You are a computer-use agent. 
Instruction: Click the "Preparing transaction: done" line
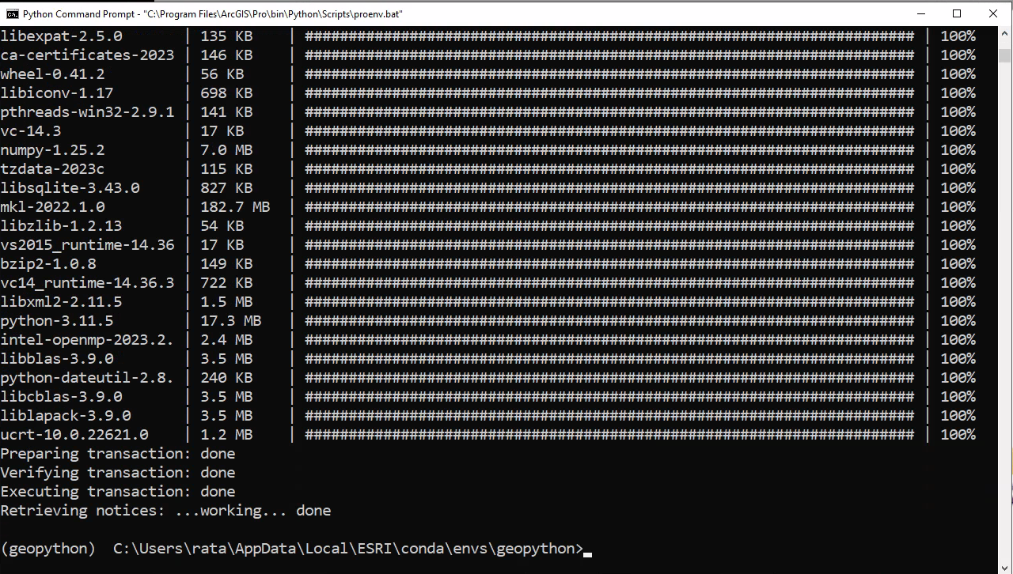118,454
